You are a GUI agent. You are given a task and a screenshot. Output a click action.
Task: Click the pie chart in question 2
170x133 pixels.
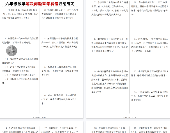tap(12, 51)
